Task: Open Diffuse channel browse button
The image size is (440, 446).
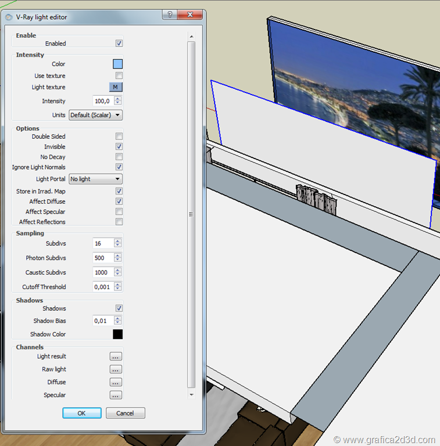Action: [116, 382]
